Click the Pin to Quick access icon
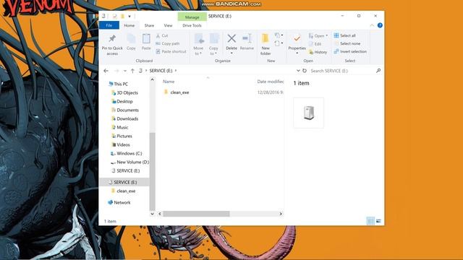The image size is (463, 260). tap(112, 38)
